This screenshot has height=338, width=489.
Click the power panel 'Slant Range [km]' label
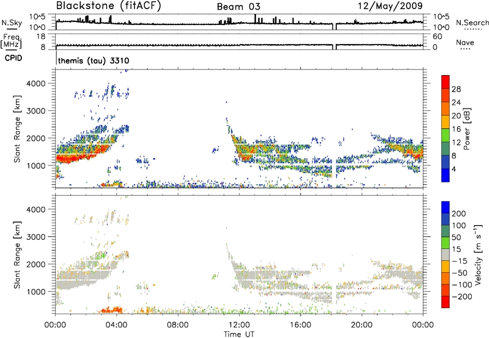pyautogui.click(x=17, y=129)
